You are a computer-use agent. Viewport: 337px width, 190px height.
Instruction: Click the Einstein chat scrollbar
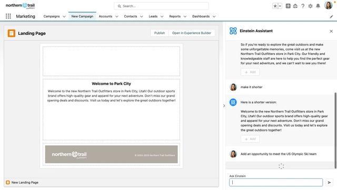click(x=335, y=130)
